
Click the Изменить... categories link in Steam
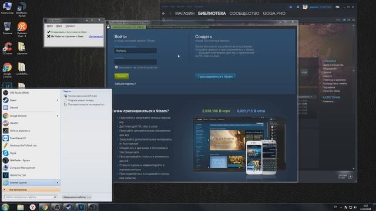click(x=328, y=101)
